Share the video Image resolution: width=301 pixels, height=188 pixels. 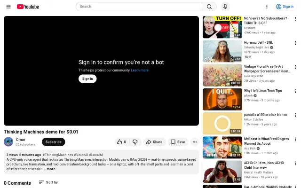coord(154,142)
